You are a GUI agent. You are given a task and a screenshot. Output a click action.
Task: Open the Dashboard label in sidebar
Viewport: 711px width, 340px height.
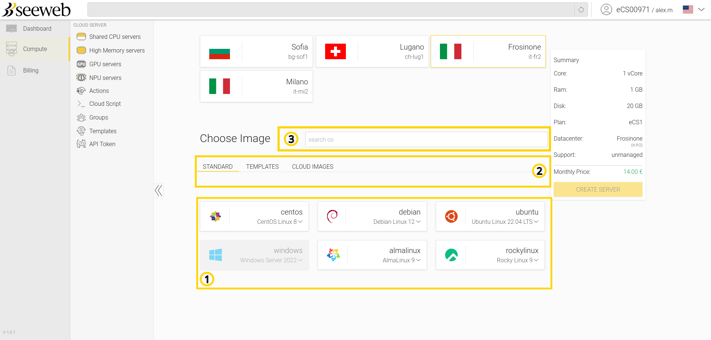coord(37,28)
